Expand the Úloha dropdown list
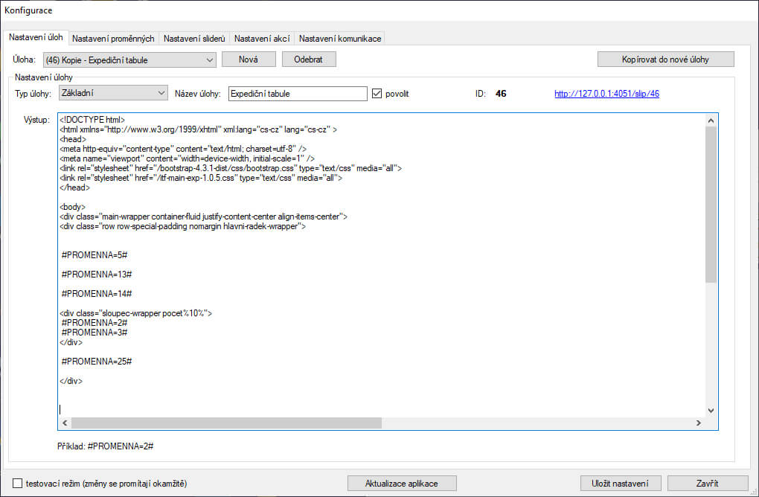Image resolution: width=759 pixels, height=497 pixels. [208, 60]
